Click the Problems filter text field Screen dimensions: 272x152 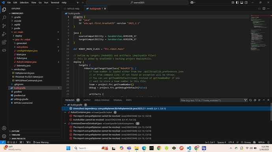pos(212,100)
